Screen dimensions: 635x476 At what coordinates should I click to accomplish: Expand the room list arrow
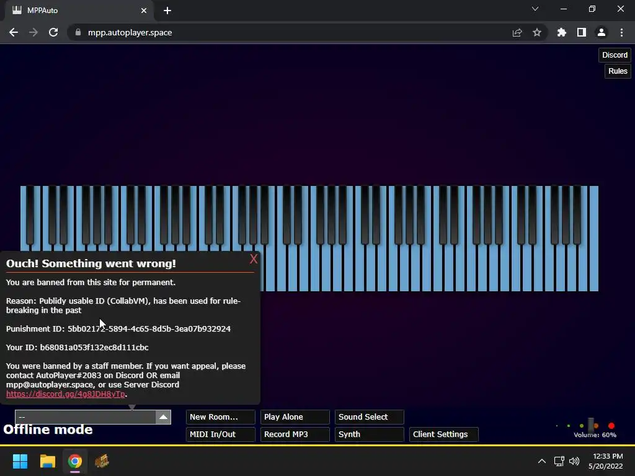click(163, 417)
